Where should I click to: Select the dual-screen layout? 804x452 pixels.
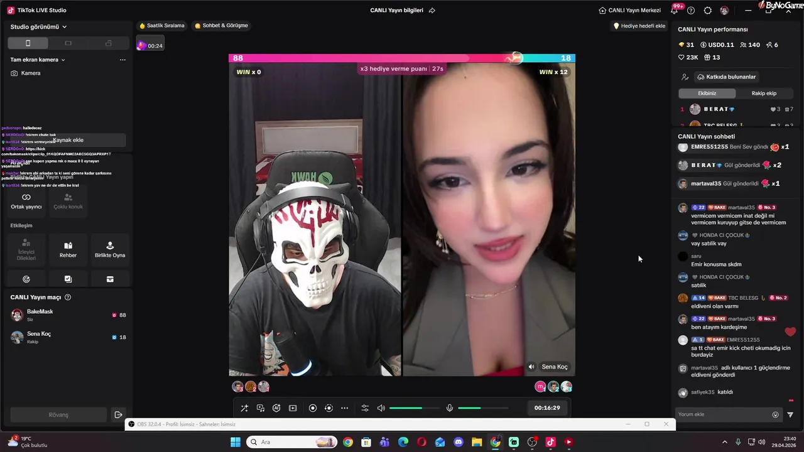(108, 43)
